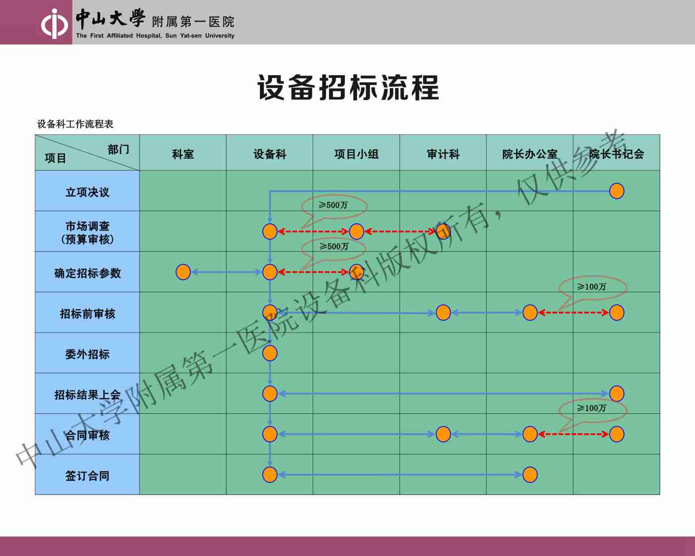Click the slide title 设备招标流程
This screenshot has width=695, height=556.
pos(348,87)
